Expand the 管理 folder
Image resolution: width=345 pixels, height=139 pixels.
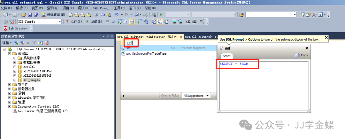coord(10,102)
